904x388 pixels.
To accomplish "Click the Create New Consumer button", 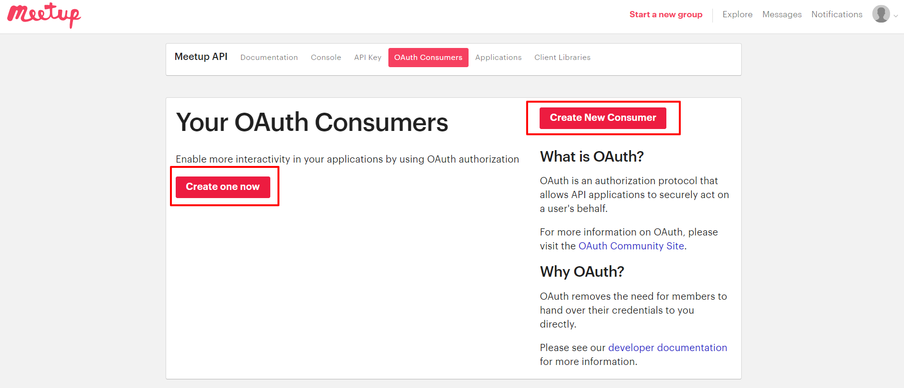I will [603, 118].
